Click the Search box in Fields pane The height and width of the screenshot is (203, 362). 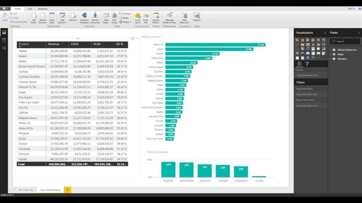(345, 41)
